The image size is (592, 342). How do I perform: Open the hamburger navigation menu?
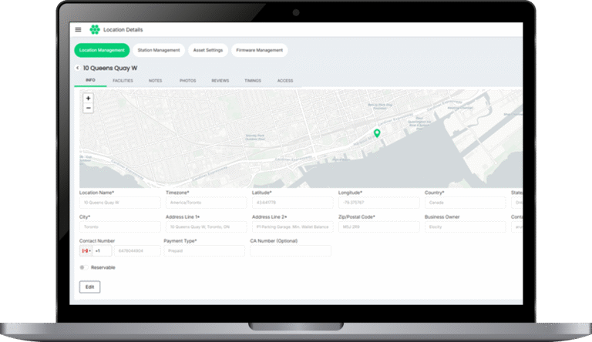(x=78, y=30)
